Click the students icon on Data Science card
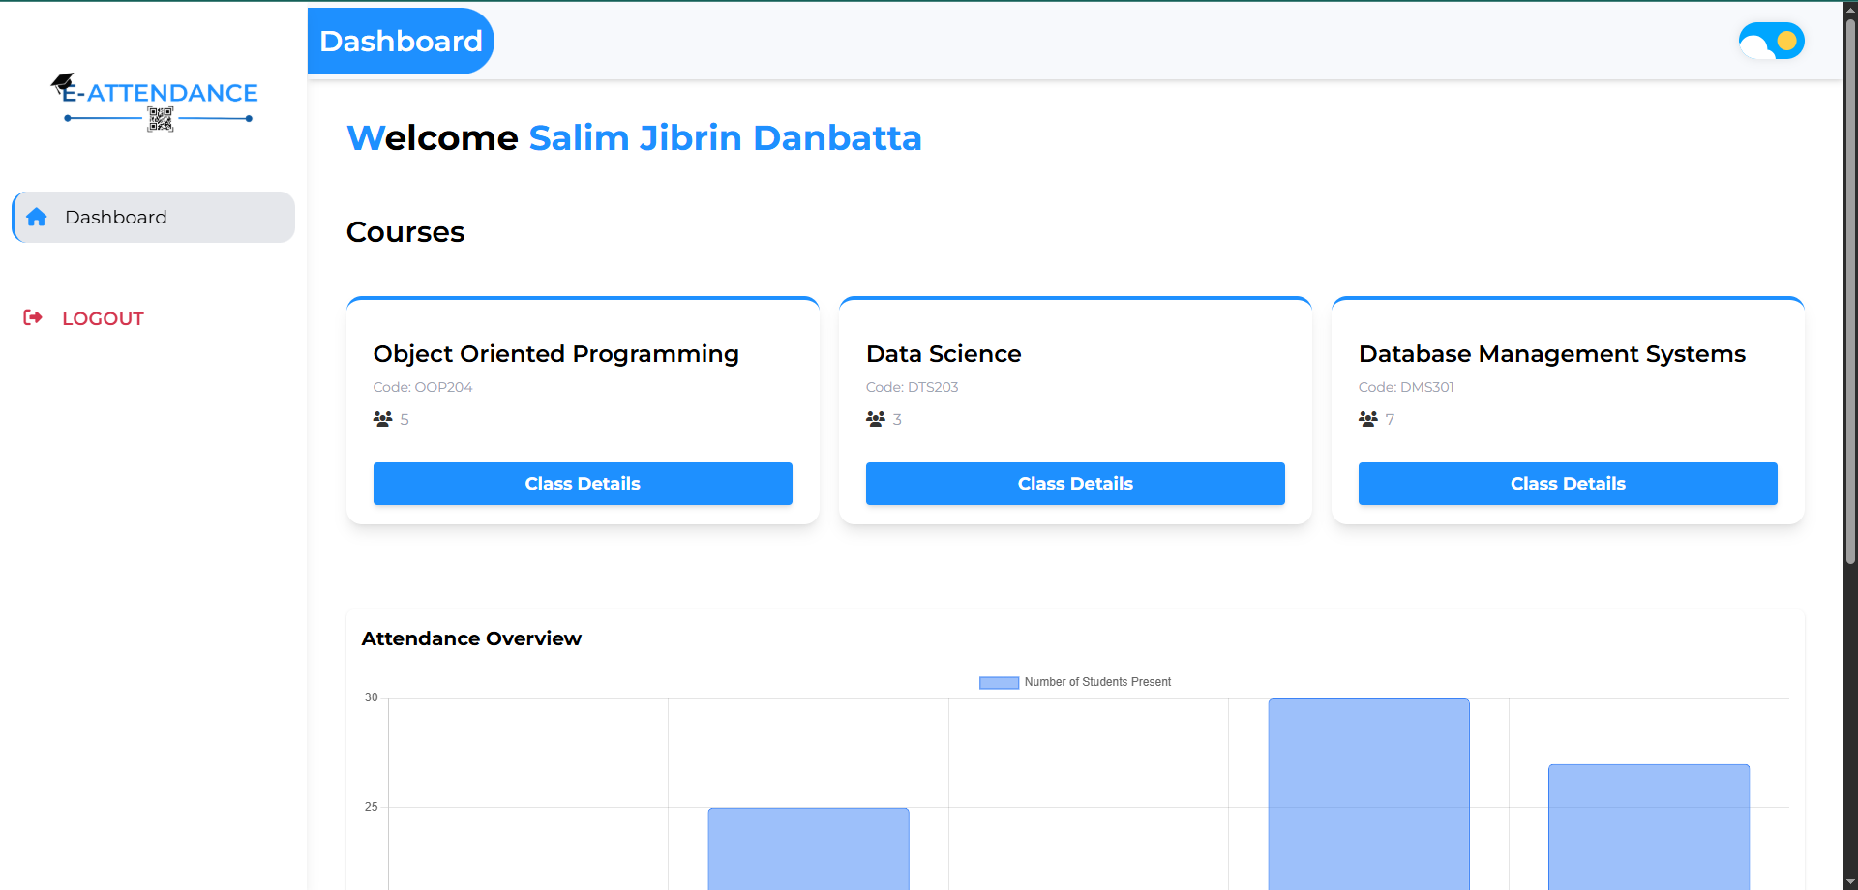The height and width of the screenshot is (890, 1858). 876,419
